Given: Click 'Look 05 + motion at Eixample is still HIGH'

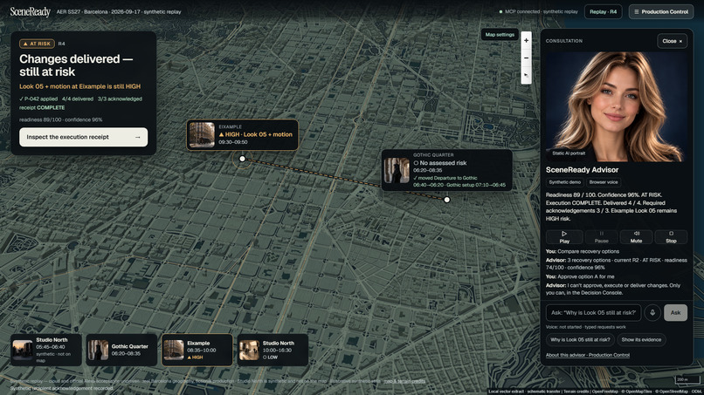Looking at the screenshot, I should pos(79,86).
